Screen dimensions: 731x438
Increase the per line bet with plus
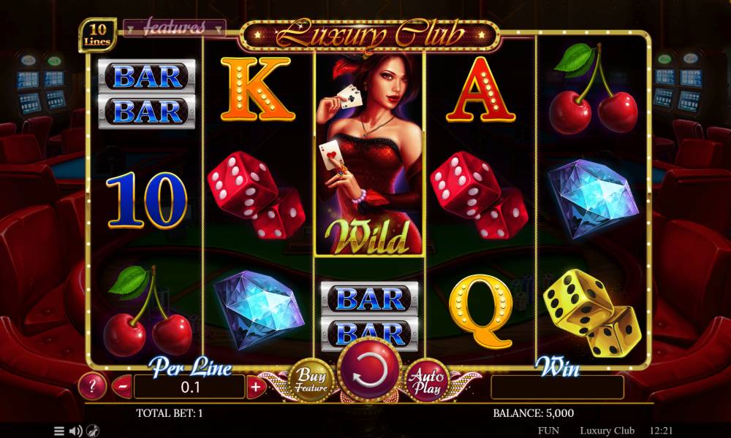(x=256, y=386)
